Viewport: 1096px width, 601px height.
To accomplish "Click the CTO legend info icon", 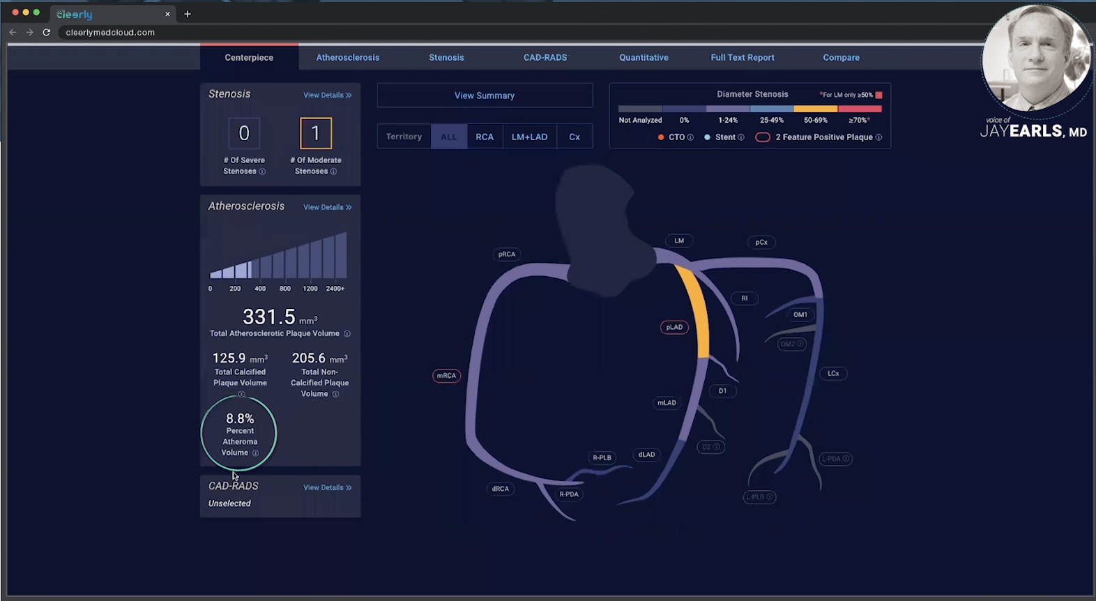I will [690, 137].
